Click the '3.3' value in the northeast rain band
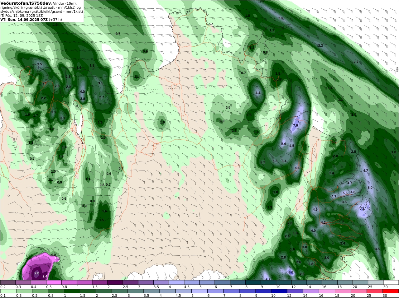Viewport: 399px width, 298px height. point(320,45)
